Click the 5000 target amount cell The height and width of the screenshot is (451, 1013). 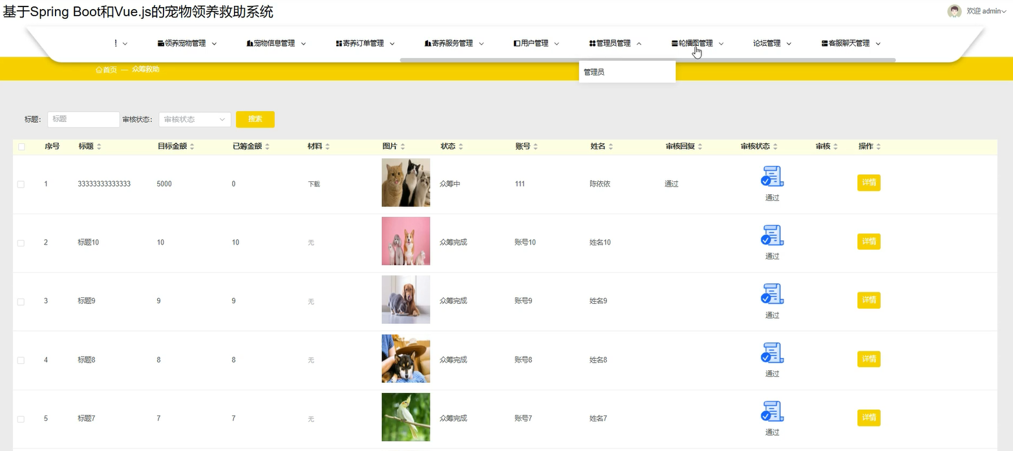(x=164, y=184)
